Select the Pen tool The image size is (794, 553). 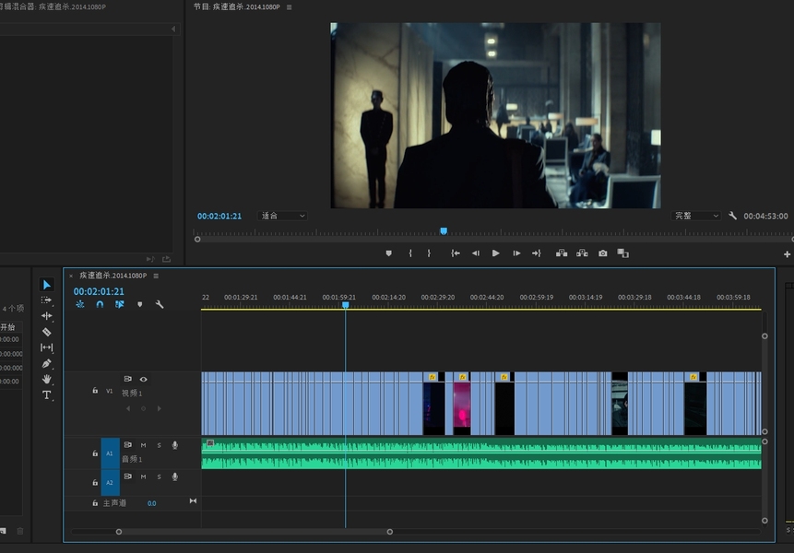pos(47,363)
